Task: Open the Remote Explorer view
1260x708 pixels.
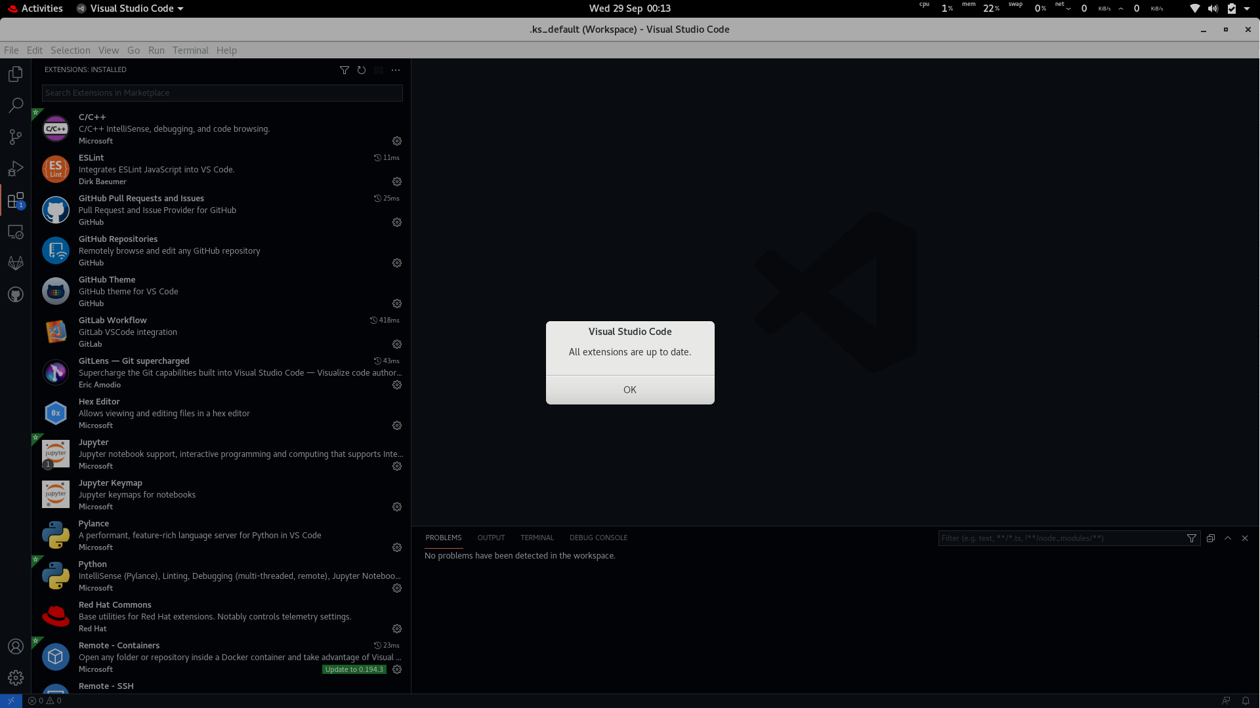Action: coord(15,231)
